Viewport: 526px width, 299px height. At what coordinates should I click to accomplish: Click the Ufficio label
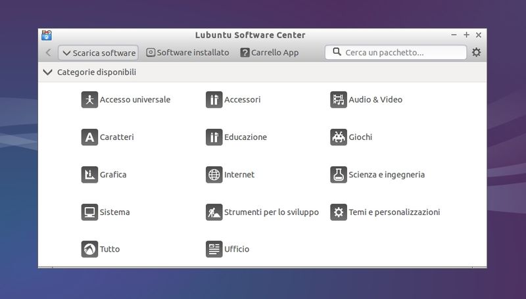point(237,249)
